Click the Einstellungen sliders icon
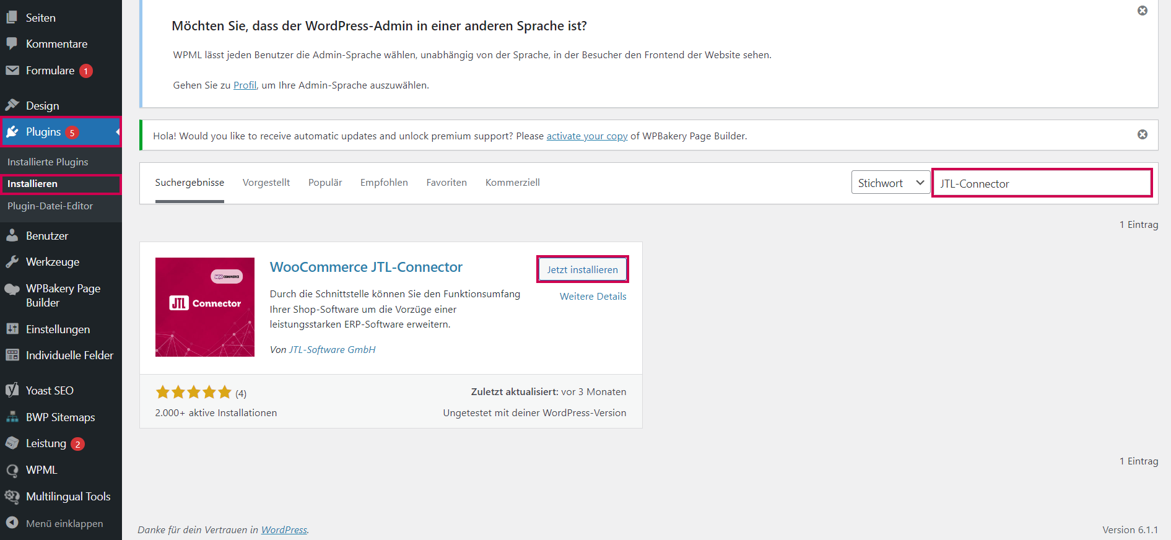The height and width of the screenshot is (540, 1171). (12, 329)
